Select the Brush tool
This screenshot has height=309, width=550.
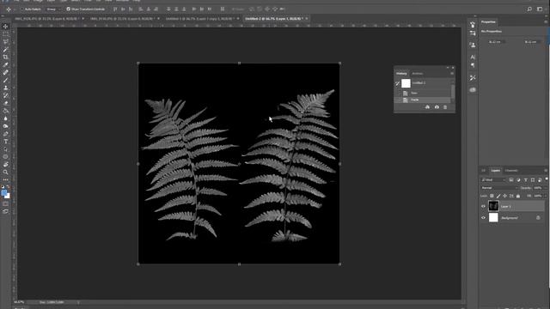(6, 80)
